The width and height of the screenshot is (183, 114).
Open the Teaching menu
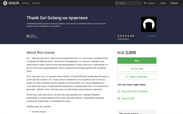point(36,3)
